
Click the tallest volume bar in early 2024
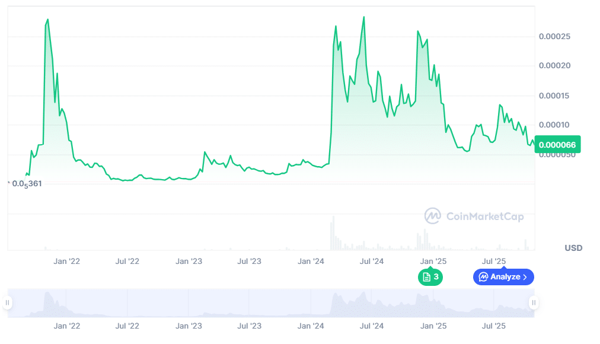coord(333,232)
